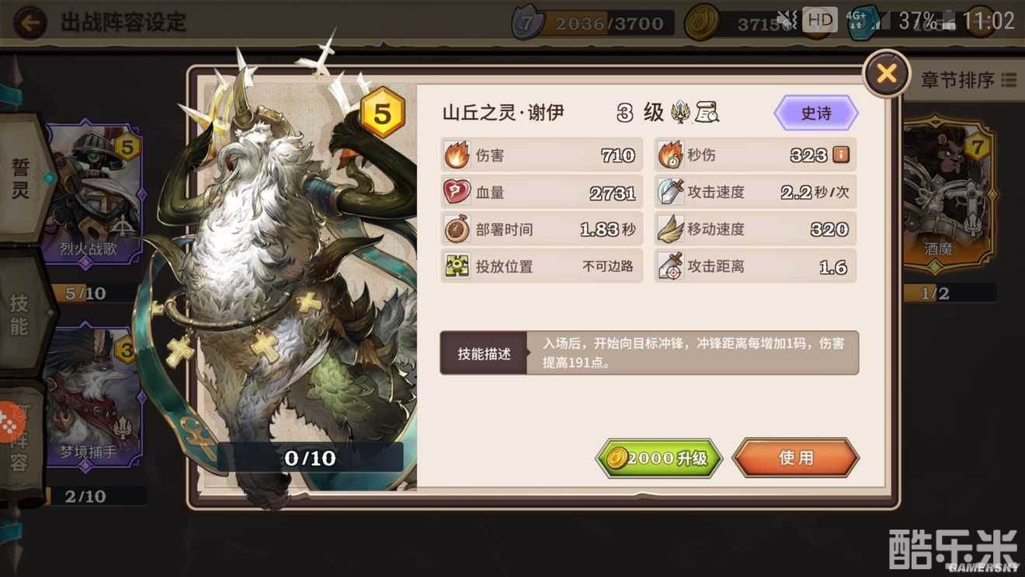Tap the 部署时间 stopwatch icon
1025x577 pixels.
coord(457,229)
